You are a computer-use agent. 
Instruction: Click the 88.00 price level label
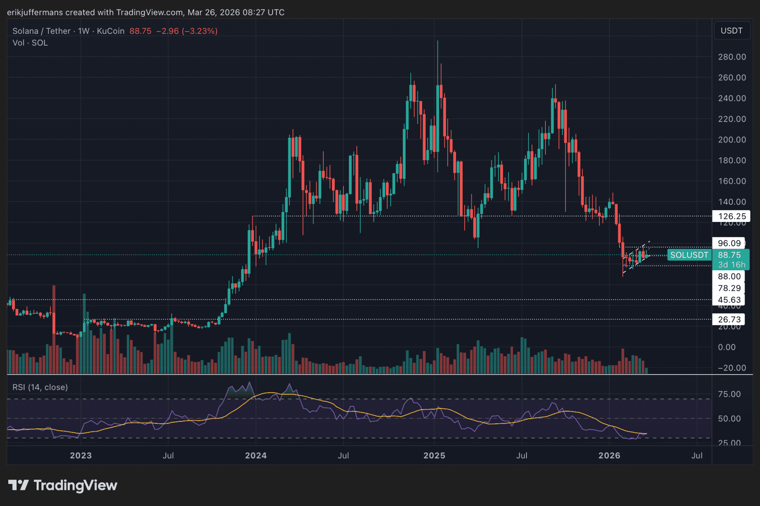click(729, 276)
